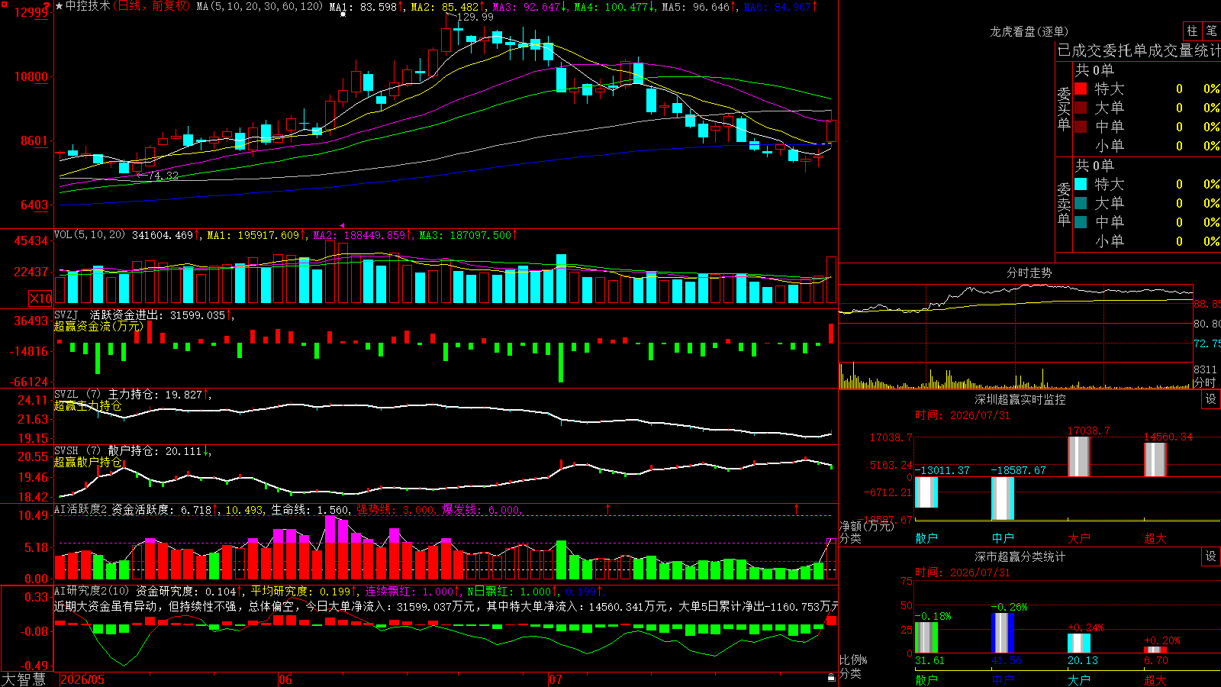The height and width of the screenshot is (687, 1221).
Task: Select the 06 month marker on the time axis
Action: 285,679
